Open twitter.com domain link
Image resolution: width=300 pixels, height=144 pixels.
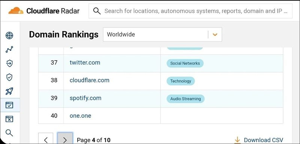(85, 62)
